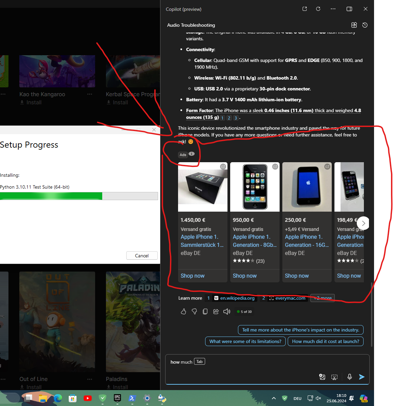This screenshot has height=406, width=393.
Task: Copy the Copilot response
Action: [205, 311]
